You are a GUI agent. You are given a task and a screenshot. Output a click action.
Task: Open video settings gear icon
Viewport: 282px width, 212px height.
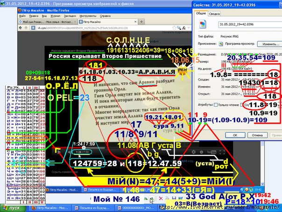194,152
